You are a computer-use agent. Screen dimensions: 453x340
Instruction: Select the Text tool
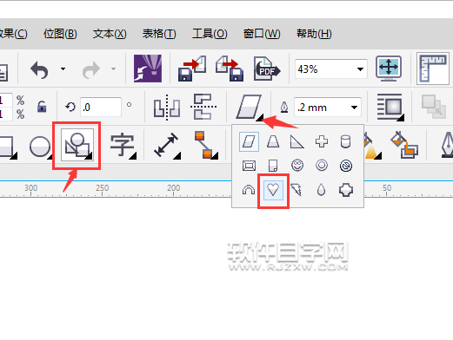[123, 146]
